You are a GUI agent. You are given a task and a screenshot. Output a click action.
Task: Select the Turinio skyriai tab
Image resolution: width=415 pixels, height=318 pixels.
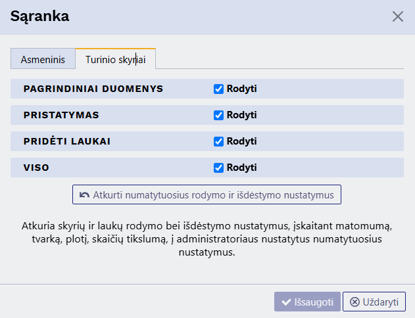[115, 58]
